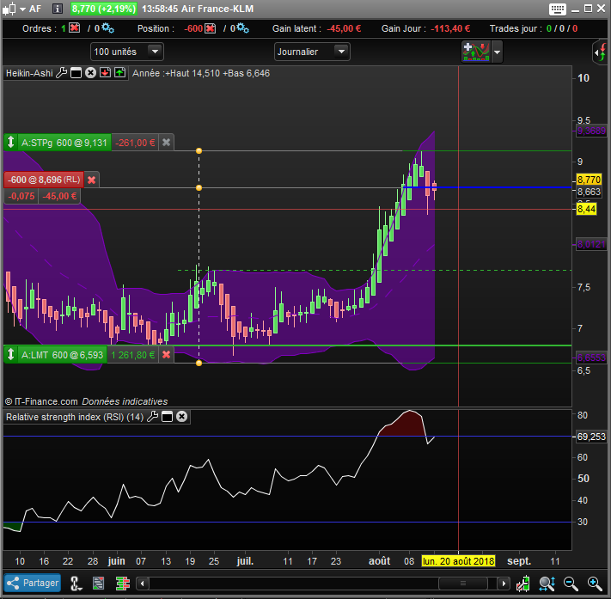Click the yellow 8,44 price axis label
The image size is (611, 599).
click(586, 210)
